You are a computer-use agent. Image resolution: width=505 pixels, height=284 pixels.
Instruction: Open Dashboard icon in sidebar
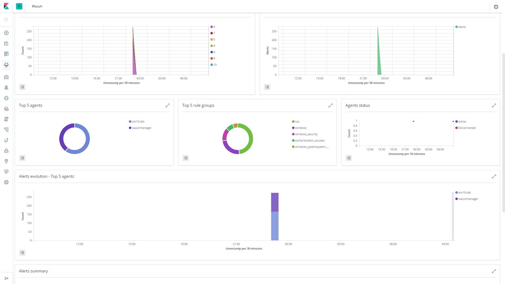[x=6, y=54]
